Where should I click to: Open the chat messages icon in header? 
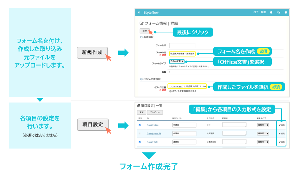[x=278, y=13]
